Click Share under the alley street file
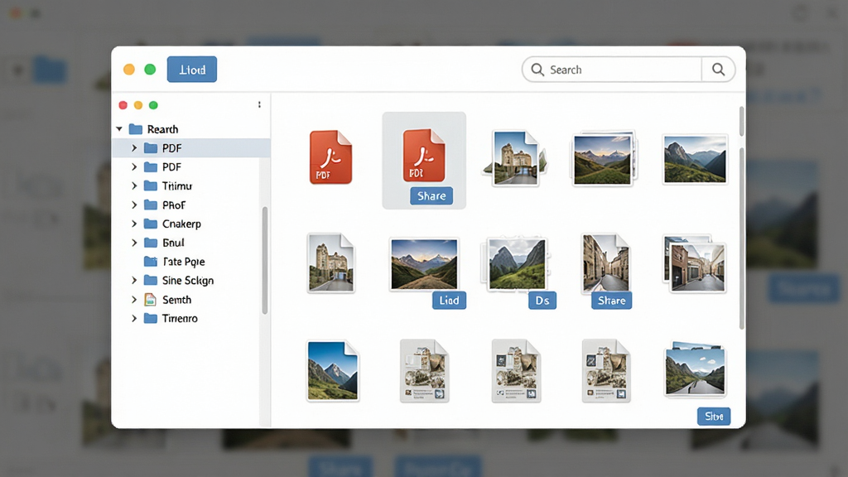This screenshot has height=477, width=848. click(x=612, y=301)
